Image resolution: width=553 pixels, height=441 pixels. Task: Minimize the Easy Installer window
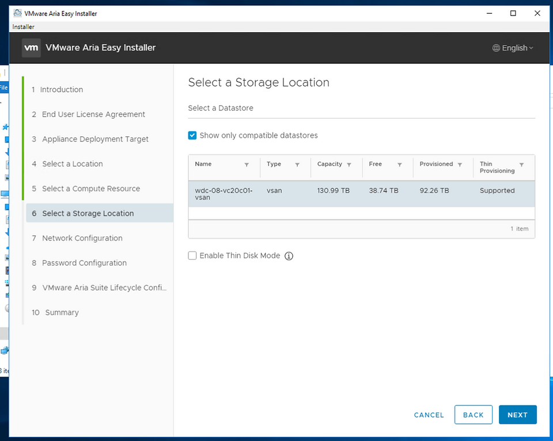coord(489,13)
